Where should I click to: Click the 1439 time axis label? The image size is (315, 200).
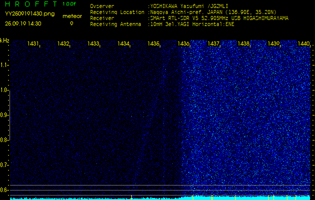273,43
